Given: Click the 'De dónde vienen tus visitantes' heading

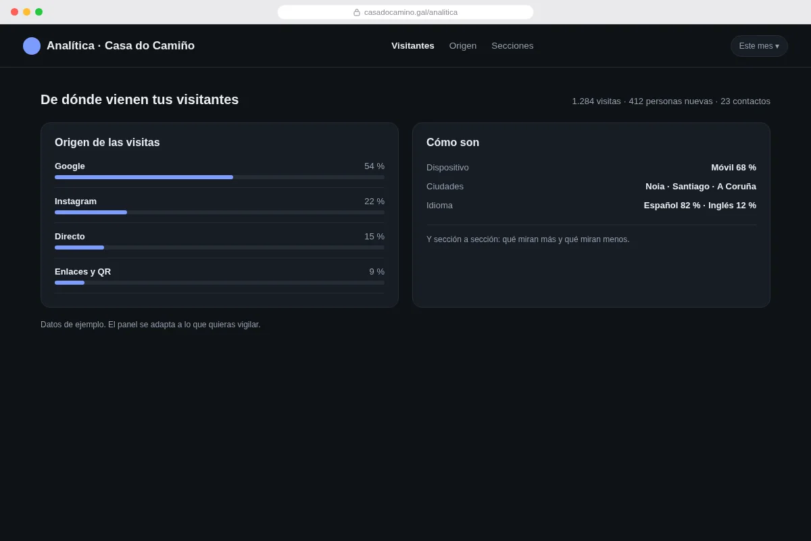Looking at the screenshot, I should pyautogui.click(x=140, y=99).
